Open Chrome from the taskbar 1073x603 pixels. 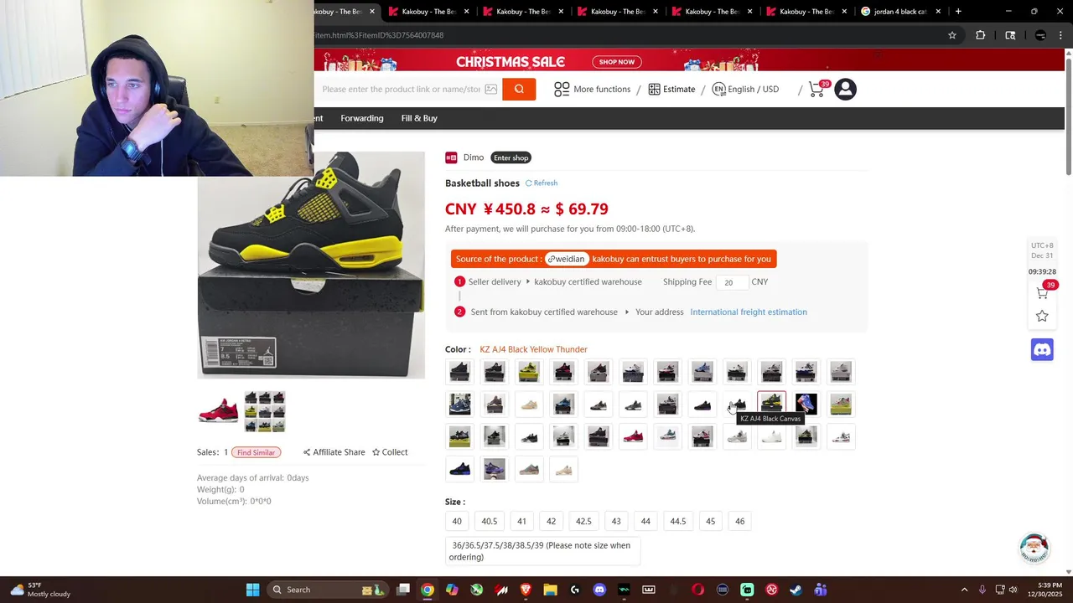pos(428,590)
